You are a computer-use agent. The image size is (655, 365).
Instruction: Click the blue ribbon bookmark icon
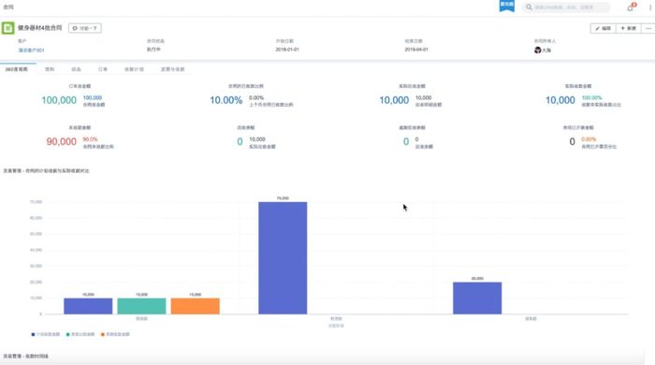(x=507, y=6)
